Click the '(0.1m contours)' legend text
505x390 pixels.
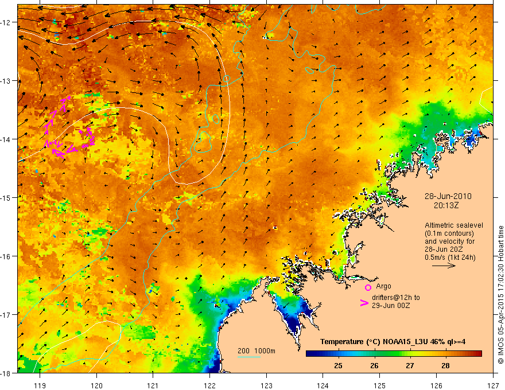coord(449,233)
